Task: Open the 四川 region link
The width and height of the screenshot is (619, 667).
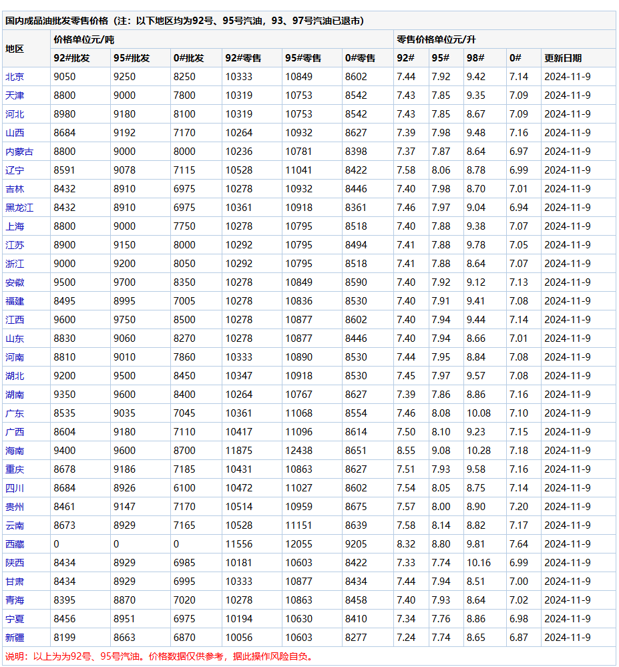Action: point(15,489)
